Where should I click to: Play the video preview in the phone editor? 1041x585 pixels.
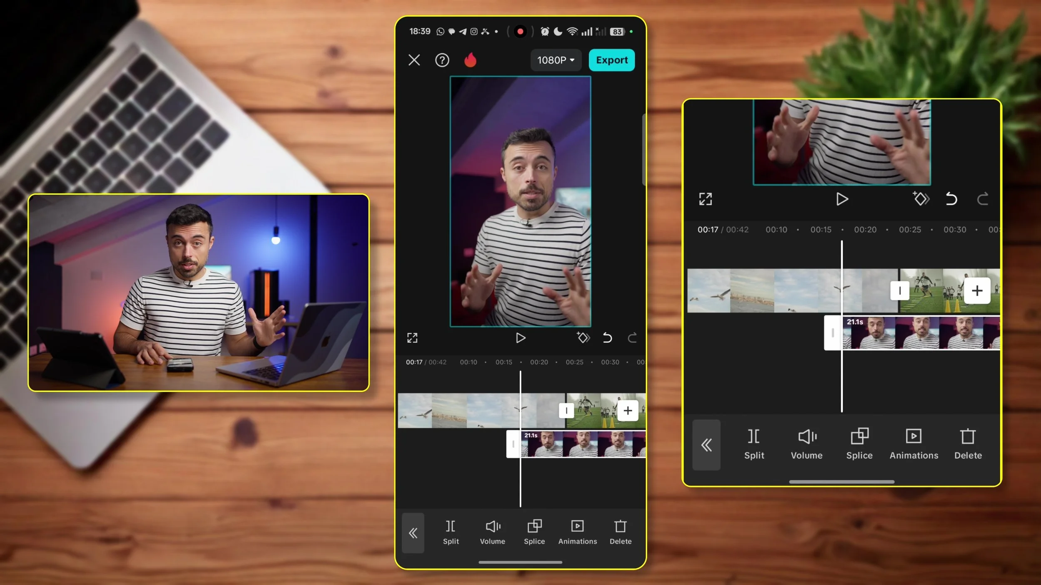pyautogui.click(x=520, y=337)
